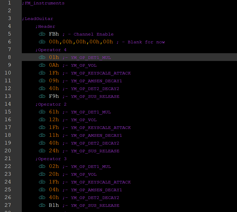237x212 pixels.
Task: Click line number 2 in the gutter
Action: pos(9,11)
